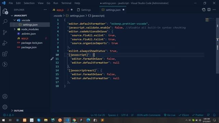Image resolution: width=219 pixels, height=123 pixels.
Task: Open Microsoft Edge from the taskbar
Action: (88, 120)
